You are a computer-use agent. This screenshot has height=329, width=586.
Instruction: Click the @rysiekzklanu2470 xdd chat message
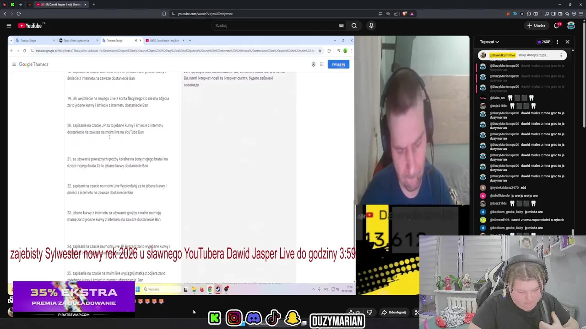pyautogui.click(x=523, y=187)
